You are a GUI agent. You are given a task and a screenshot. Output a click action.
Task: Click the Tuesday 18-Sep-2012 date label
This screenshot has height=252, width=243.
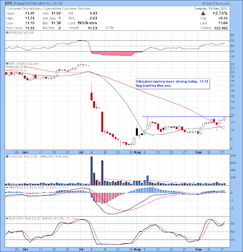point(210,9)
